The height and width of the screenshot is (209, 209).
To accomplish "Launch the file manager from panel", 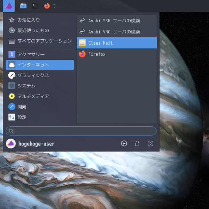I will click(23, 6).
